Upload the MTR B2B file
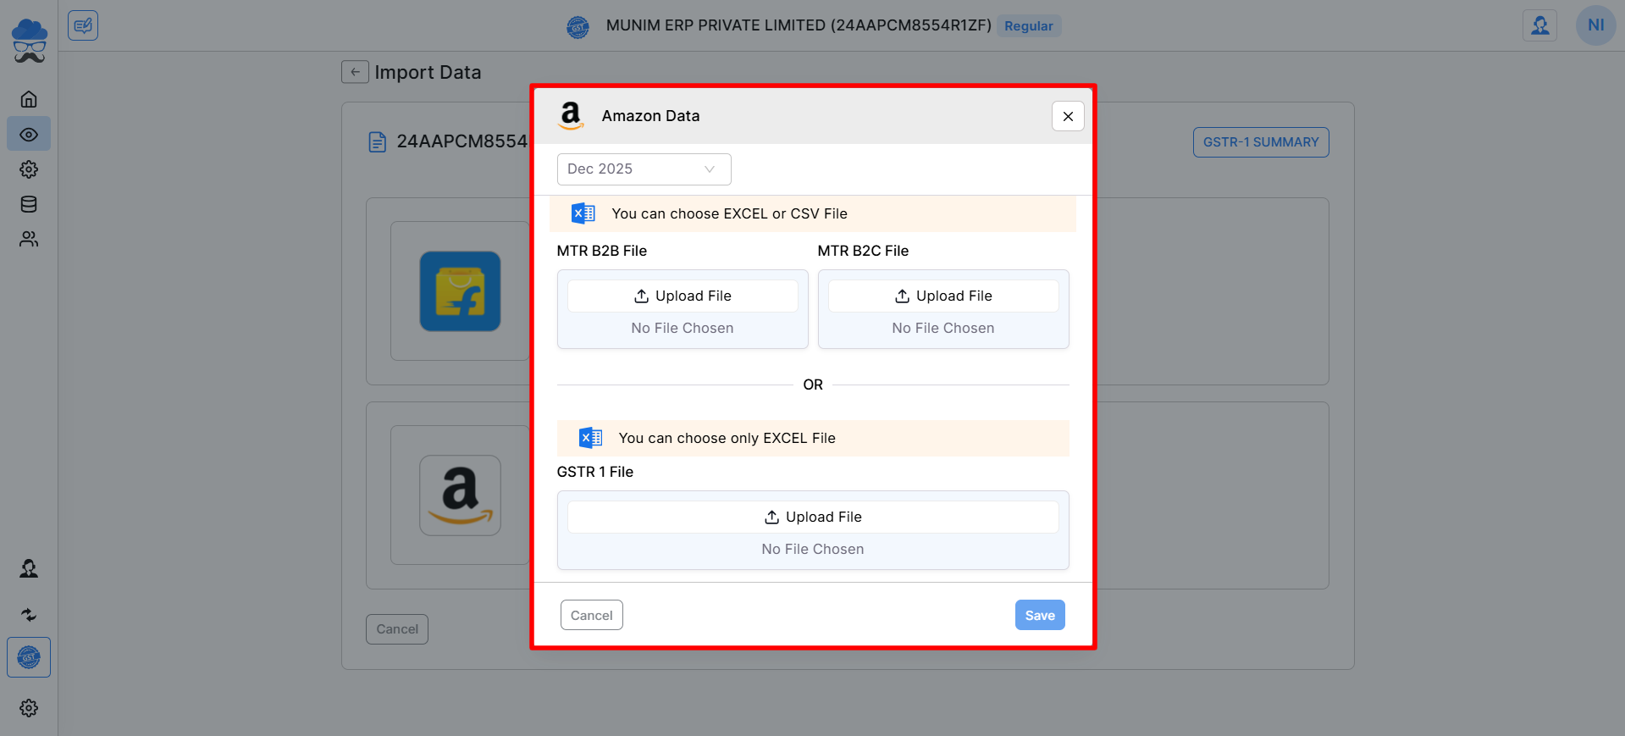1625x736 pixels. [683, 296]
